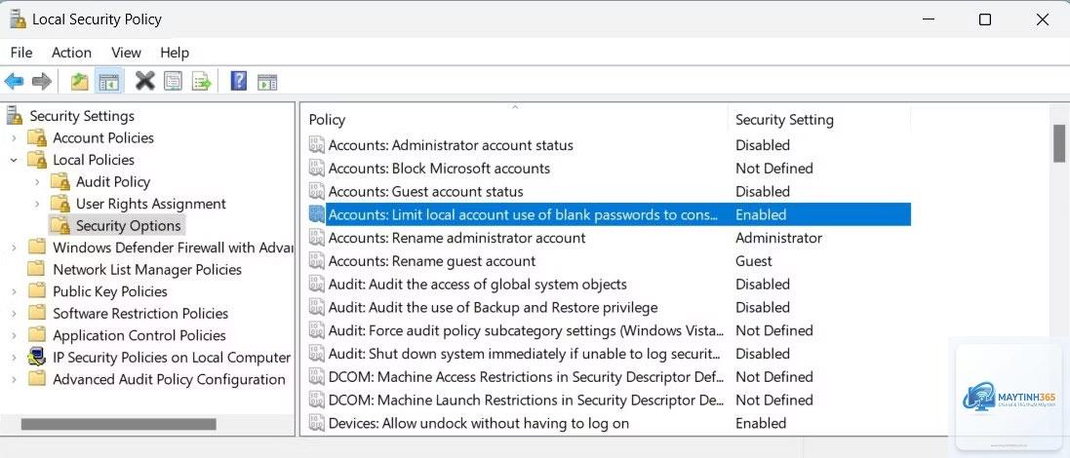Expand the Audit Policy node
The height and width of the screenshot is (458, 1070).
point(37,182)
